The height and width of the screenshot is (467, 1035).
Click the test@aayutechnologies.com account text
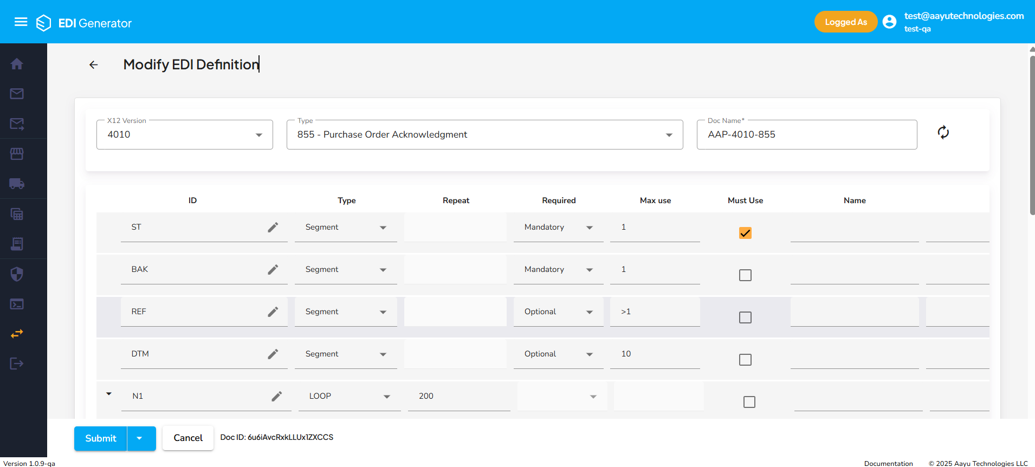point(964,16)
